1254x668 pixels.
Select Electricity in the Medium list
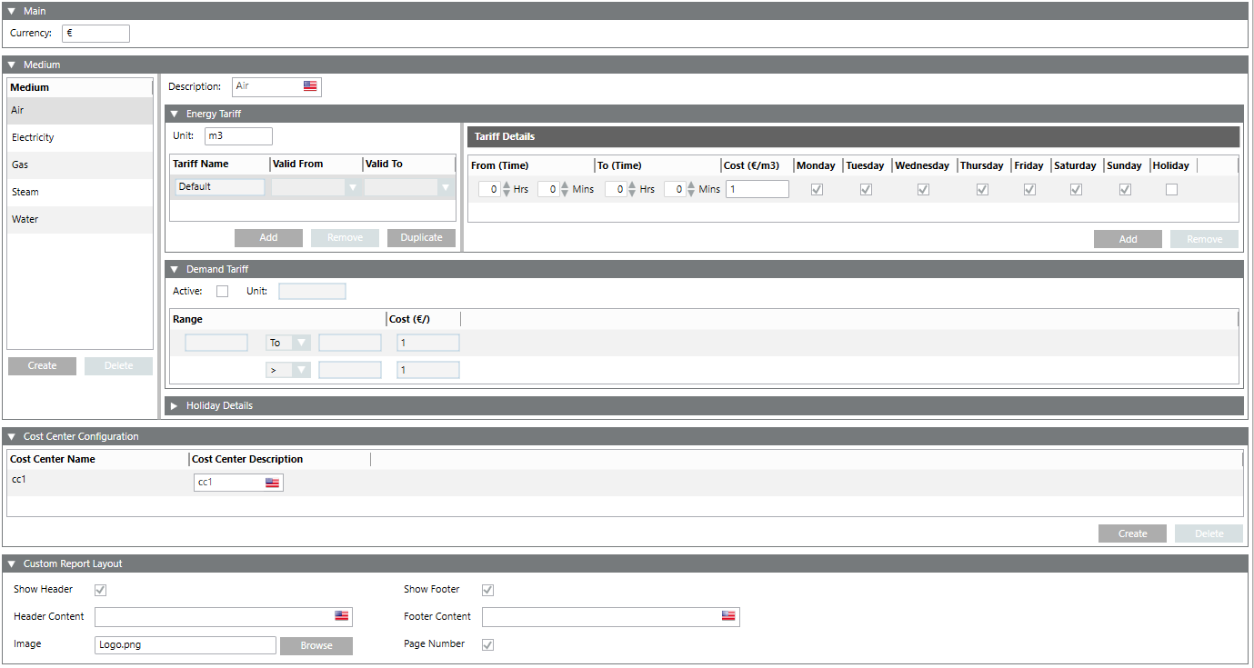[33, 137]
